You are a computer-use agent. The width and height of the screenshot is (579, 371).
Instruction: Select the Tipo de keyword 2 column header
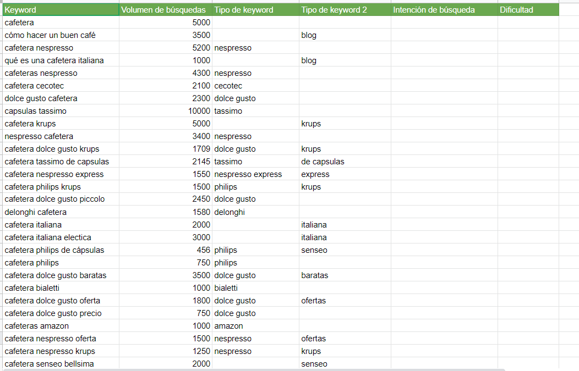click(x=342, y=9)
